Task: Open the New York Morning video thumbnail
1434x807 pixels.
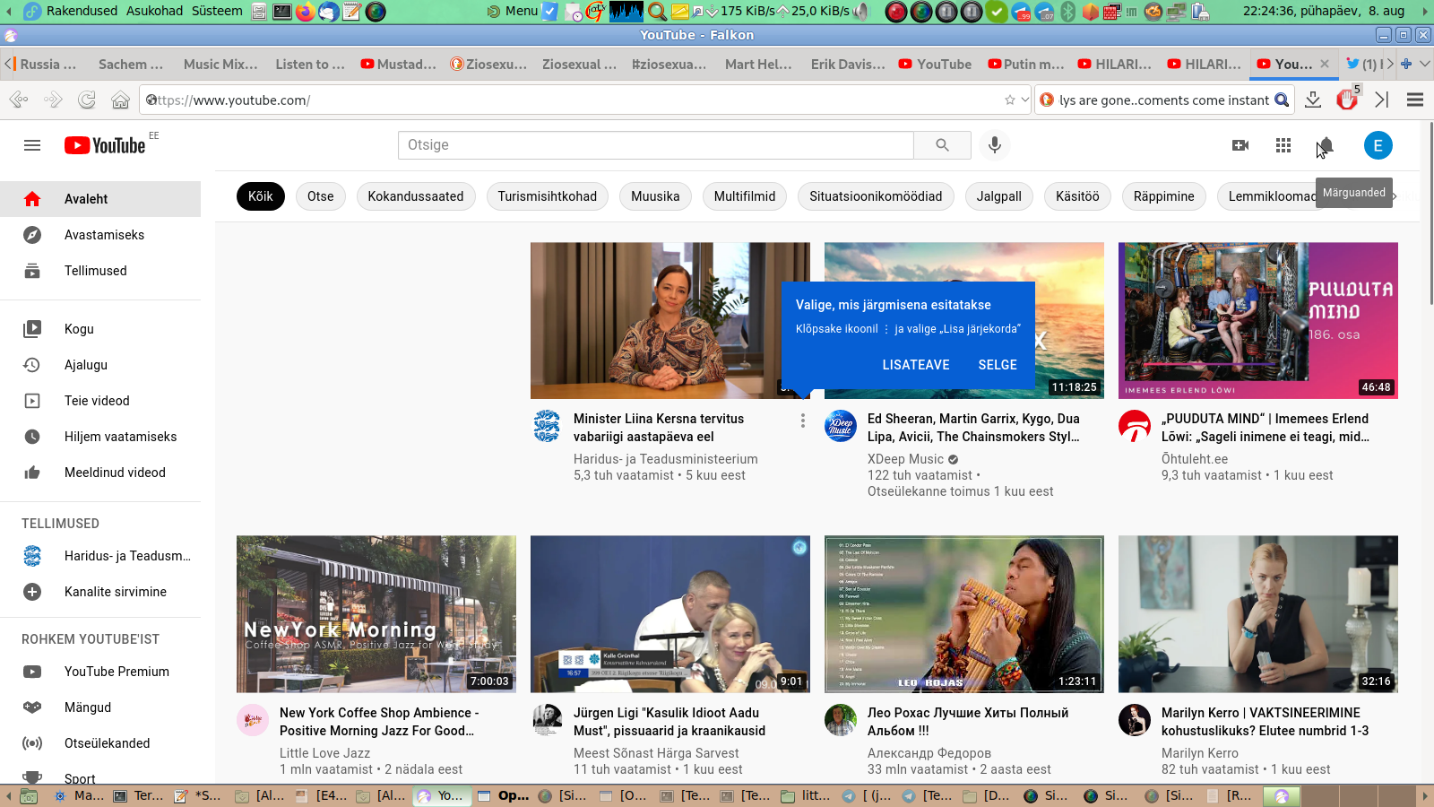Action: pyautogui.click(x=376, y=614)
